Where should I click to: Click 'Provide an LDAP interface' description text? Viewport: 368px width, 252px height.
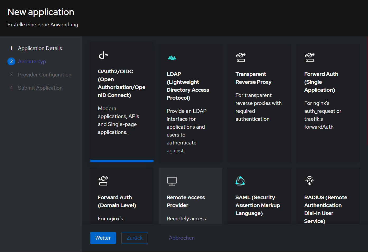[187, 131]
